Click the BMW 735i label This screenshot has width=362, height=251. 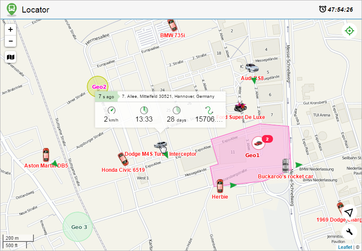tap(172, 35)
